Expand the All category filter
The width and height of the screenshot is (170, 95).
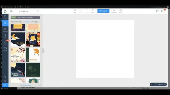14,17
